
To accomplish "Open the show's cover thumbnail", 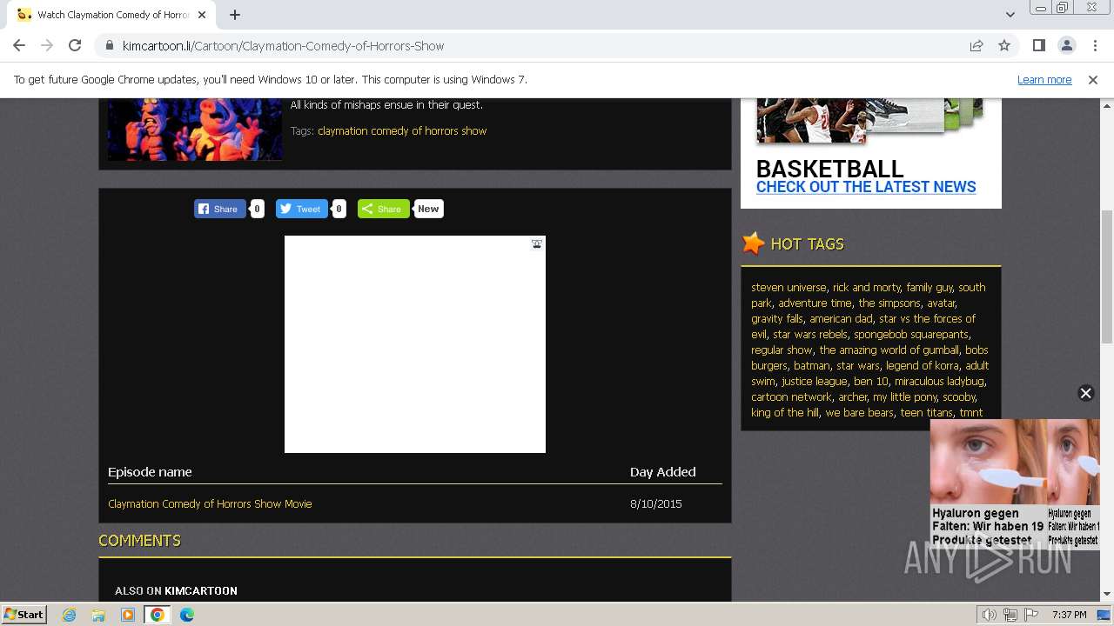I will pyautogui.click(x=195, y=129).
